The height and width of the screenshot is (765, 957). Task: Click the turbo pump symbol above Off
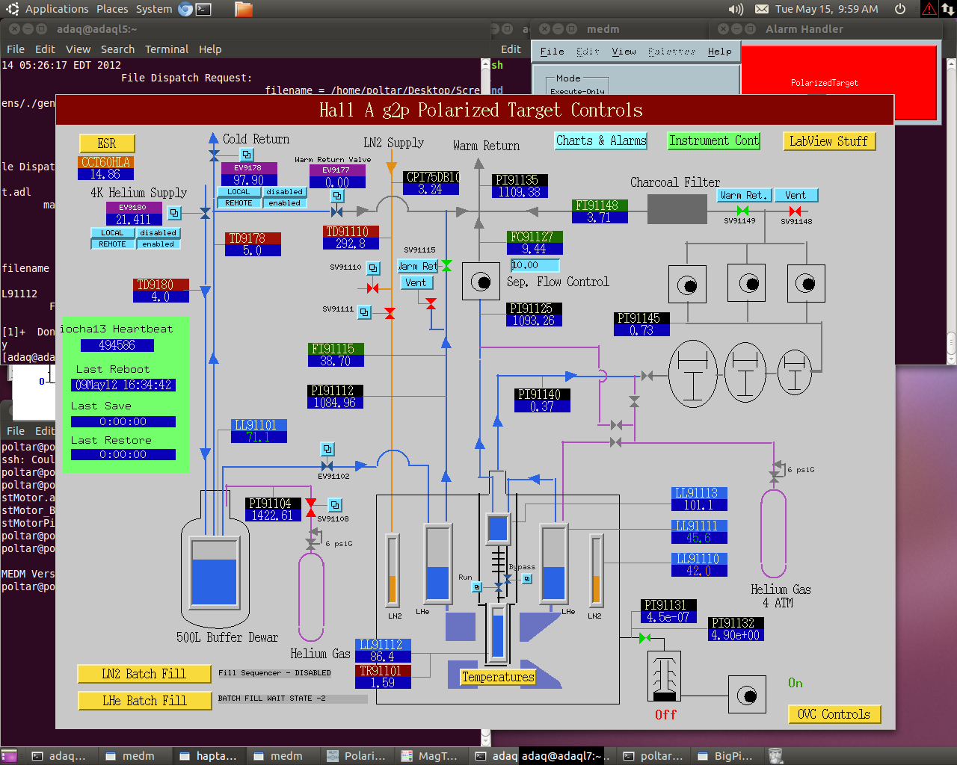(x=664, y=676)
